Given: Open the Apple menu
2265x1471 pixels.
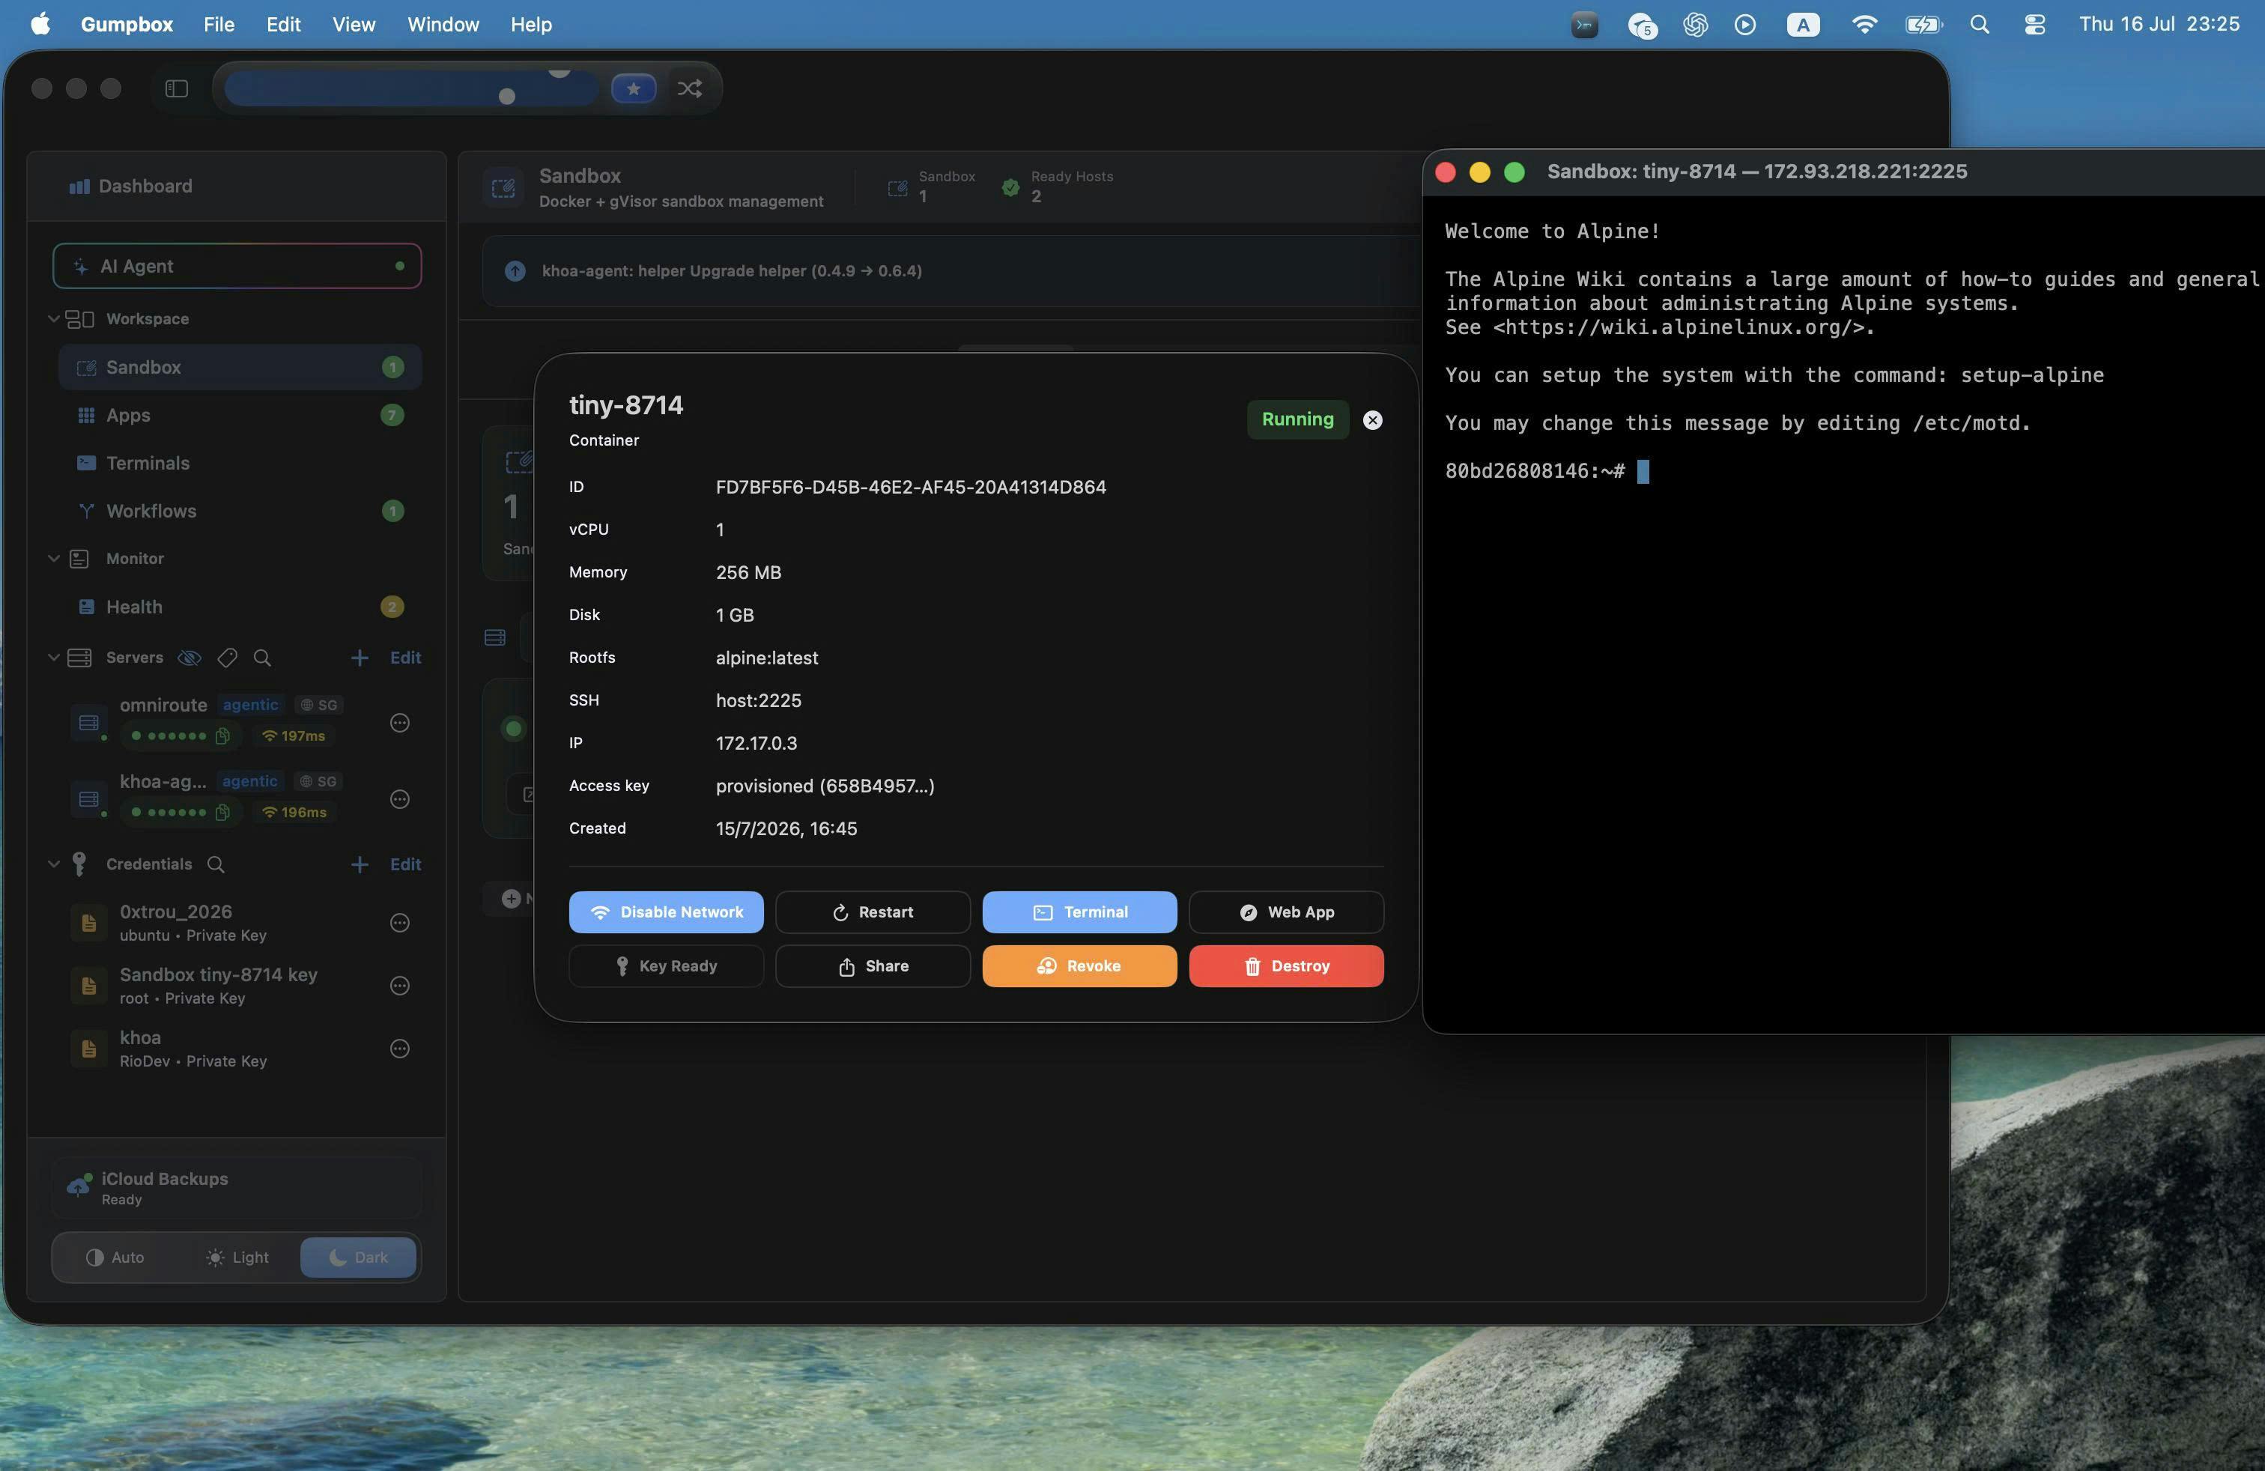Looking at the screenshot, I should coord(40,24).
